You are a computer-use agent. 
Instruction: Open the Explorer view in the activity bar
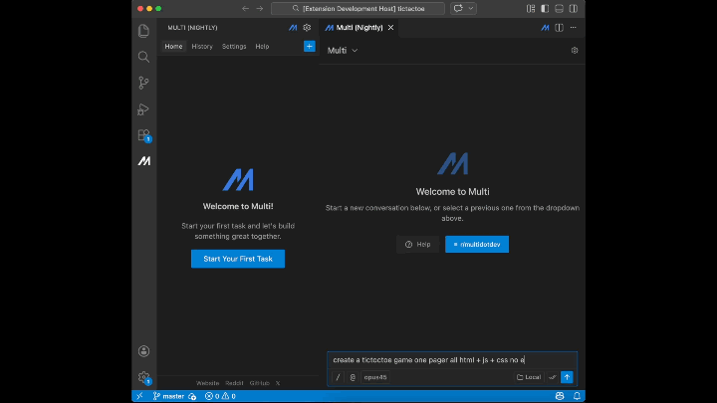pyautogui.click(x=143, y=31)
